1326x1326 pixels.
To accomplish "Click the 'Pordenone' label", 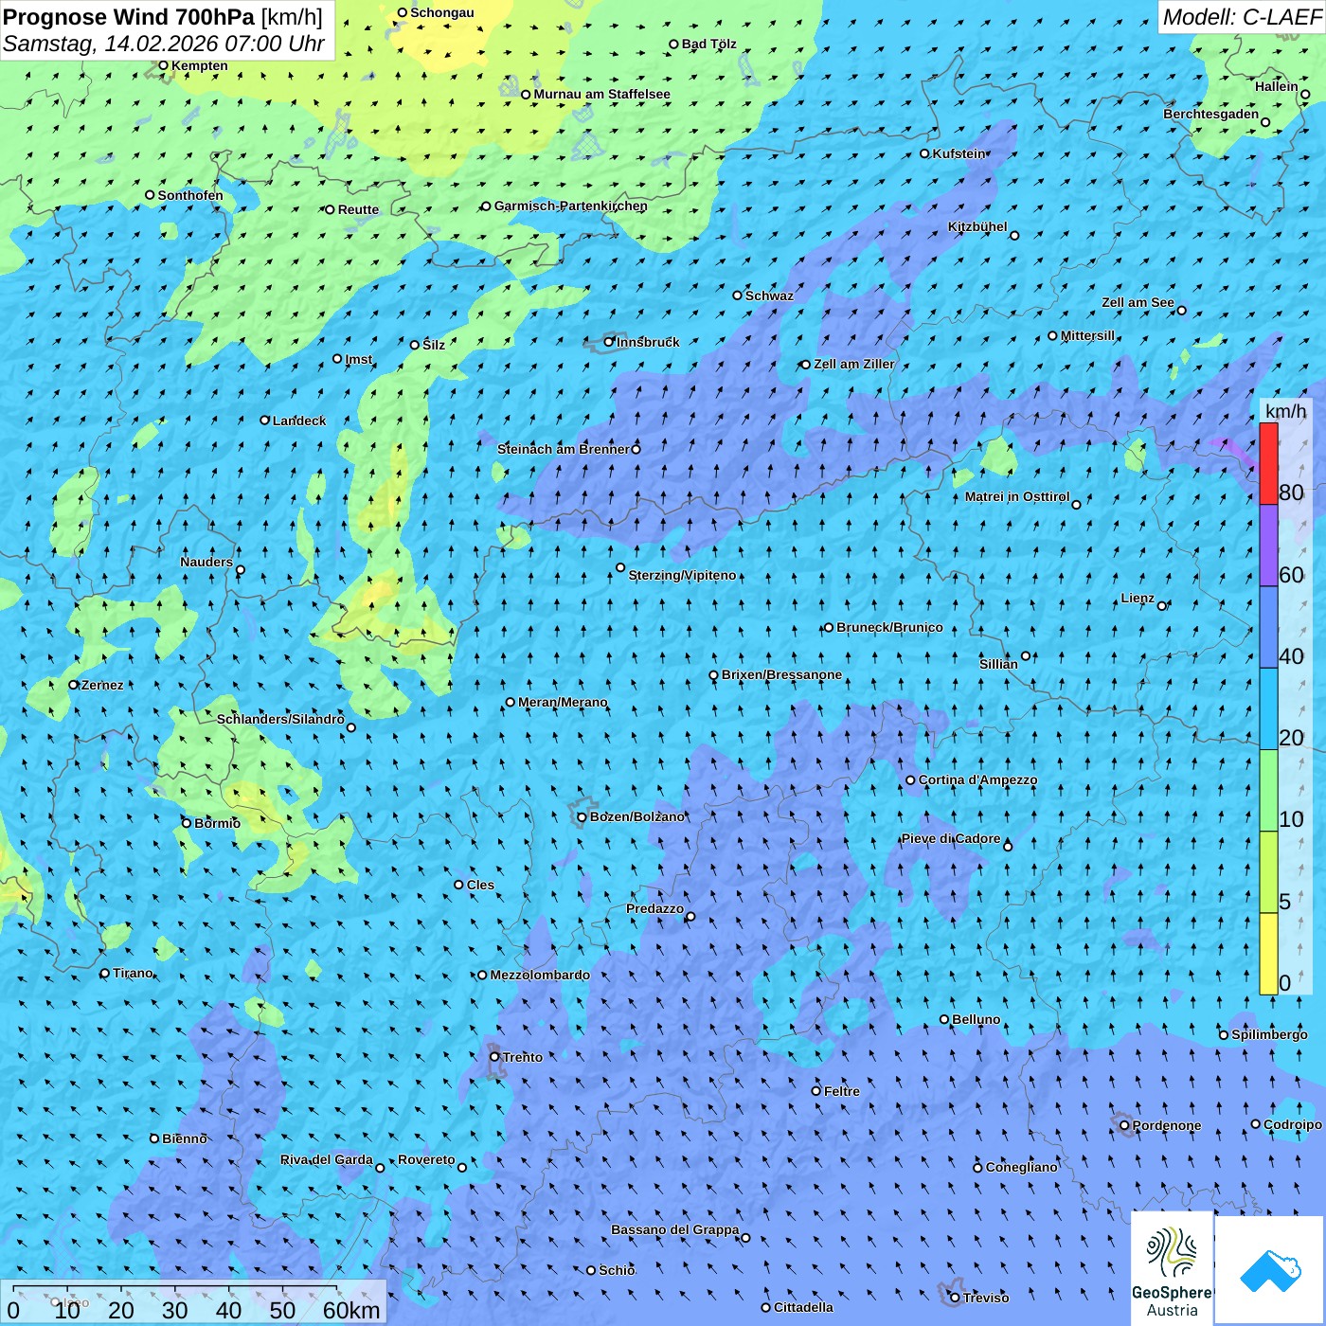I will tap(1167, 1125).
